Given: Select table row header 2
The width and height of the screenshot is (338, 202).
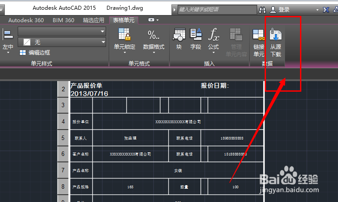Looking at the screenshot, I should click(x=63, y=89).
